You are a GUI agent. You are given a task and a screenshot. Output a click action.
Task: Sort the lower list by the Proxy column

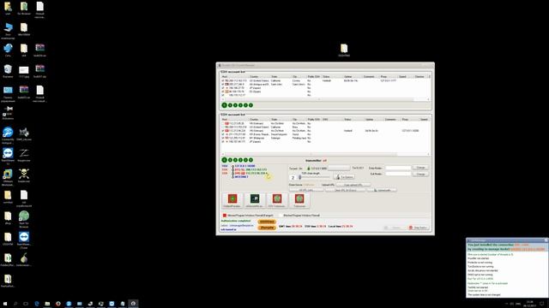(x=409, y=120)
